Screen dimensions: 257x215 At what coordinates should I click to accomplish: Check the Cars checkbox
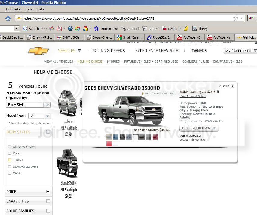[x=10, y=153]
